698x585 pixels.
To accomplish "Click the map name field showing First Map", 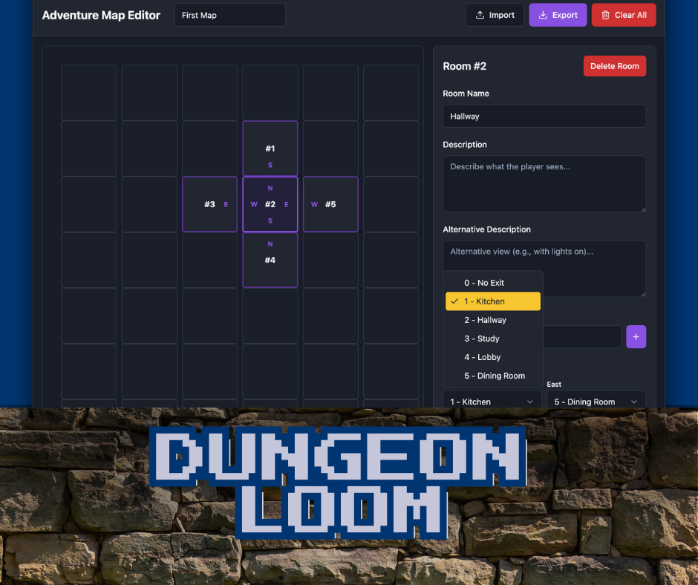I will [x=229, y=14].
